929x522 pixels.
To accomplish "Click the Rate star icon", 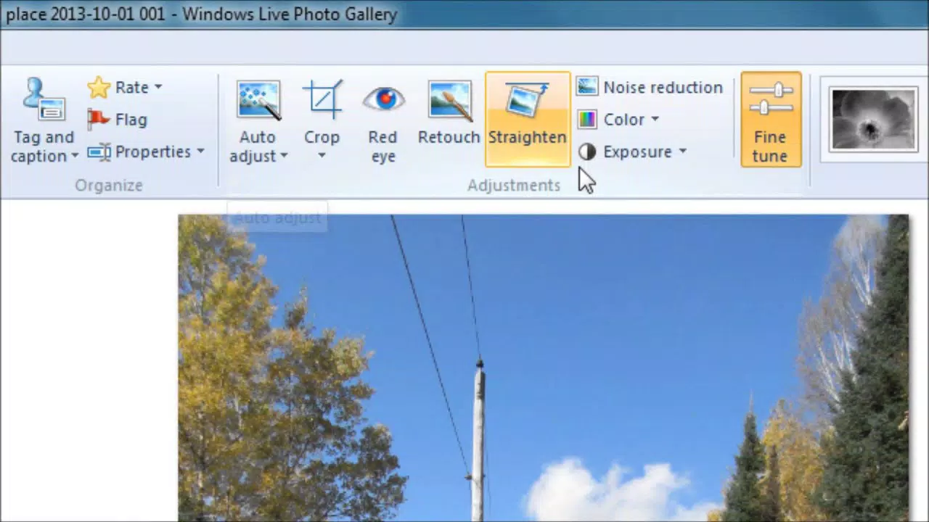I will pos(99,88).
